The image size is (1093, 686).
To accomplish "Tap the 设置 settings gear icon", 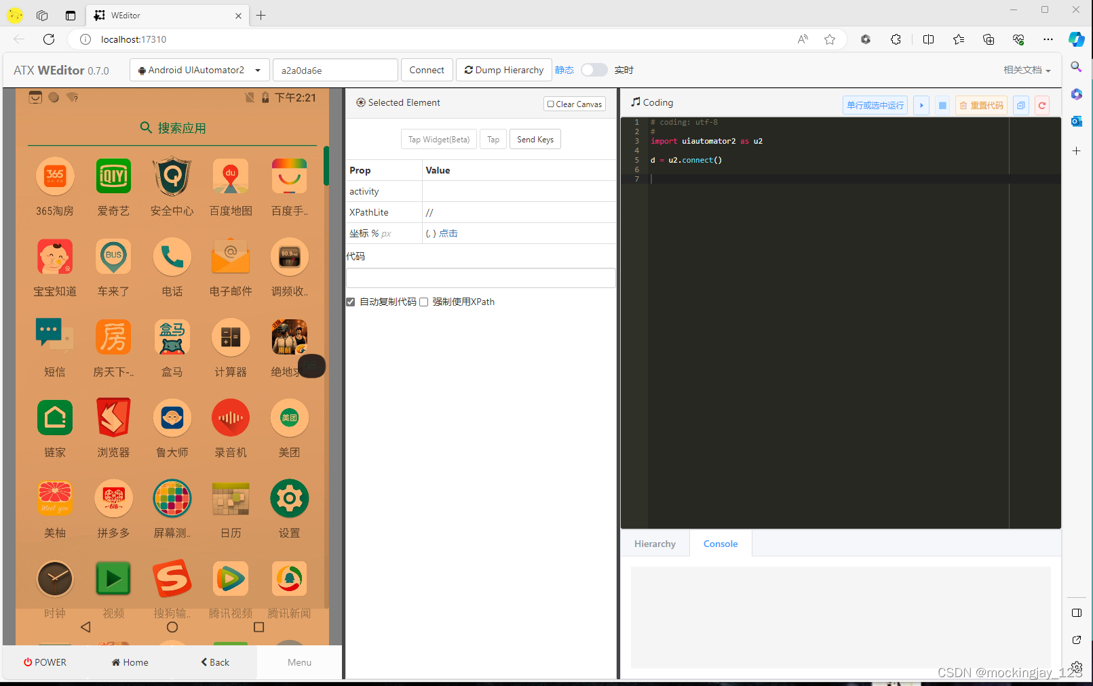I will pos(289,498).
